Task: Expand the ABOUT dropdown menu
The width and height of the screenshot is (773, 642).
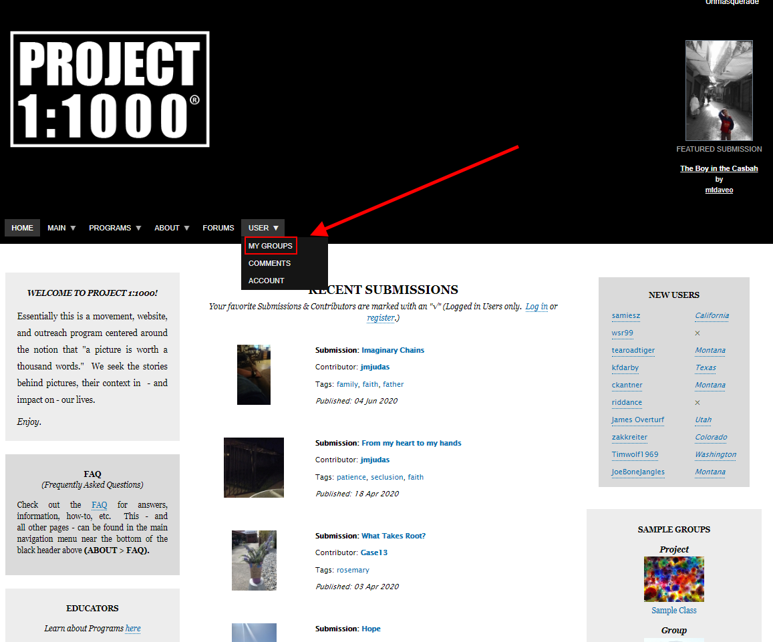Action: 172,228
